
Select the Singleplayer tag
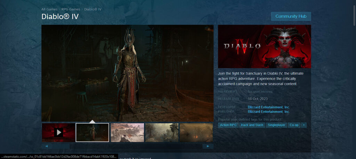pyautogui.click(x=276, y=125)
